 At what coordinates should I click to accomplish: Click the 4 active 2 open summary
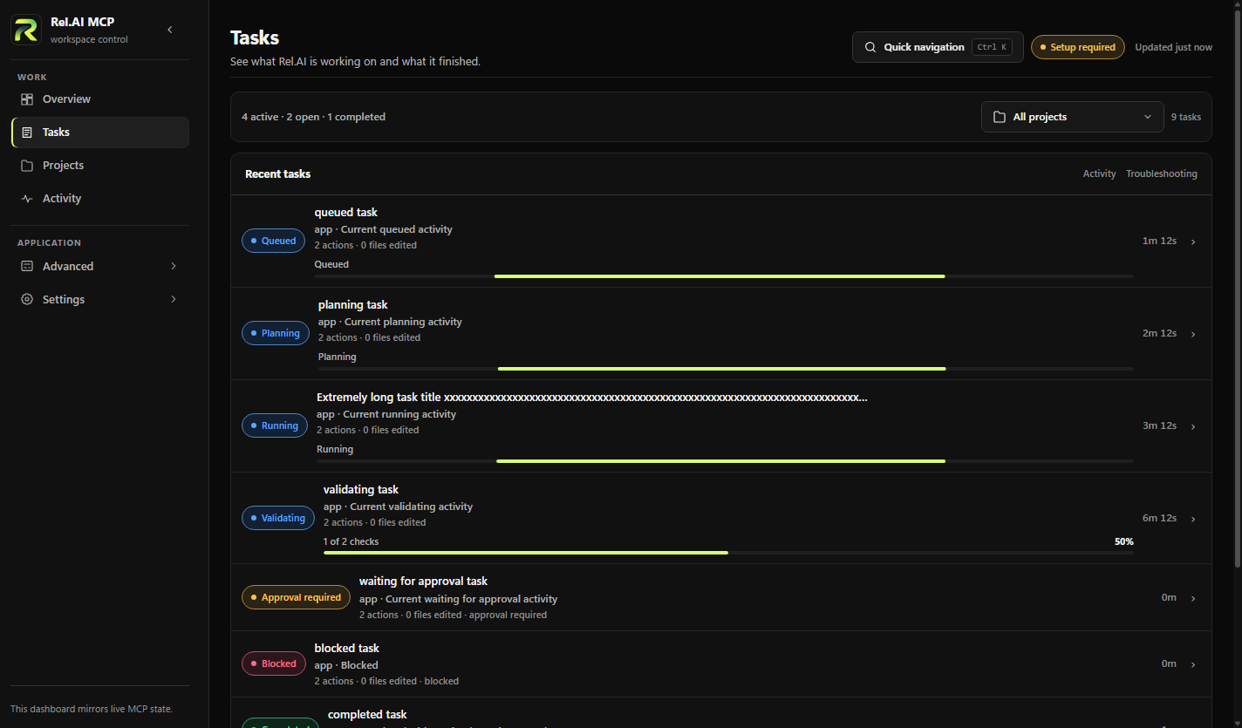(313, 117)
